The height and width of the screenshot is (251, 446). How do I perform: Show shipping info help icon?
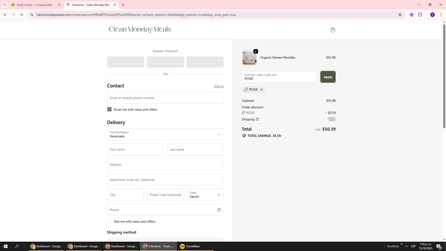tap(257, 119)
